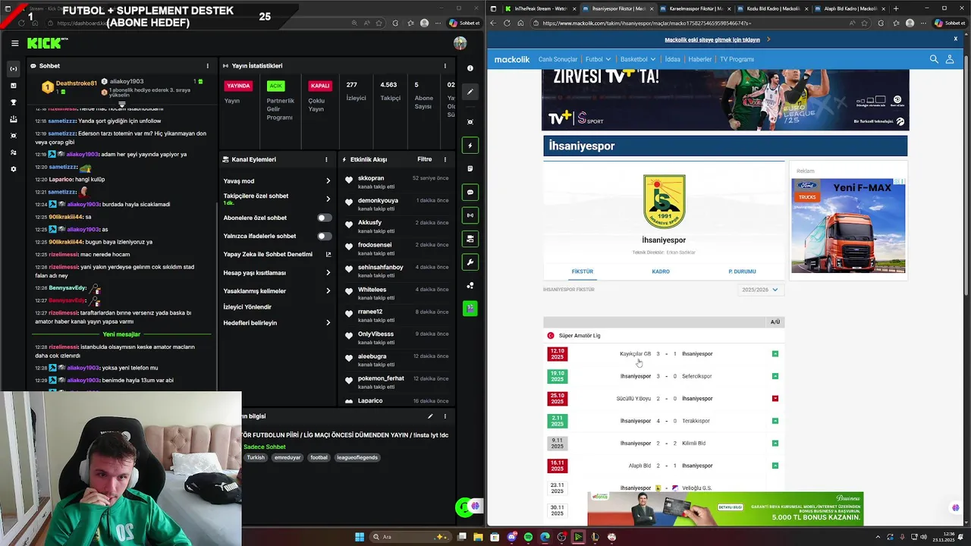Click Kavakçılar GB 3 - 1 İhsaniyespor match

point(665,354)
